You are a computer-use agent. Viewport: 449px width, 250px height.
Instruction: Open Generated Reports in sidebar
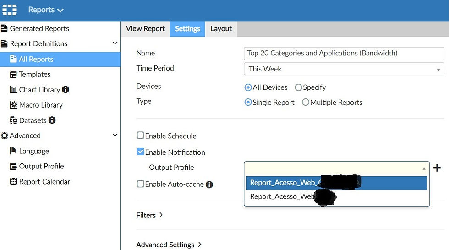pos(39,28)
